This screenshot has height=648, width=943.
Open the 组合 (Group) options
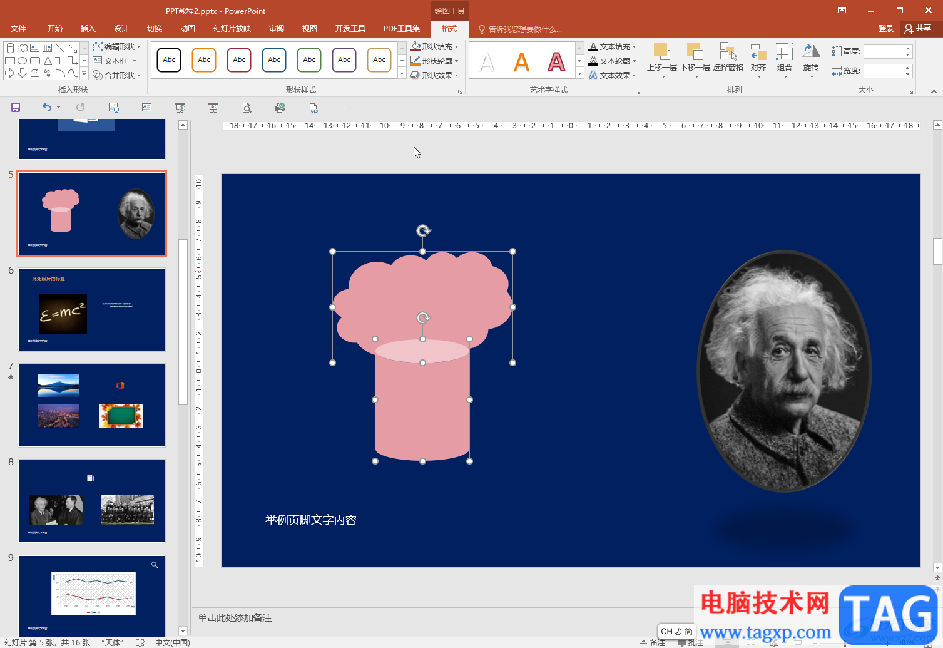(x=785, y=60)
